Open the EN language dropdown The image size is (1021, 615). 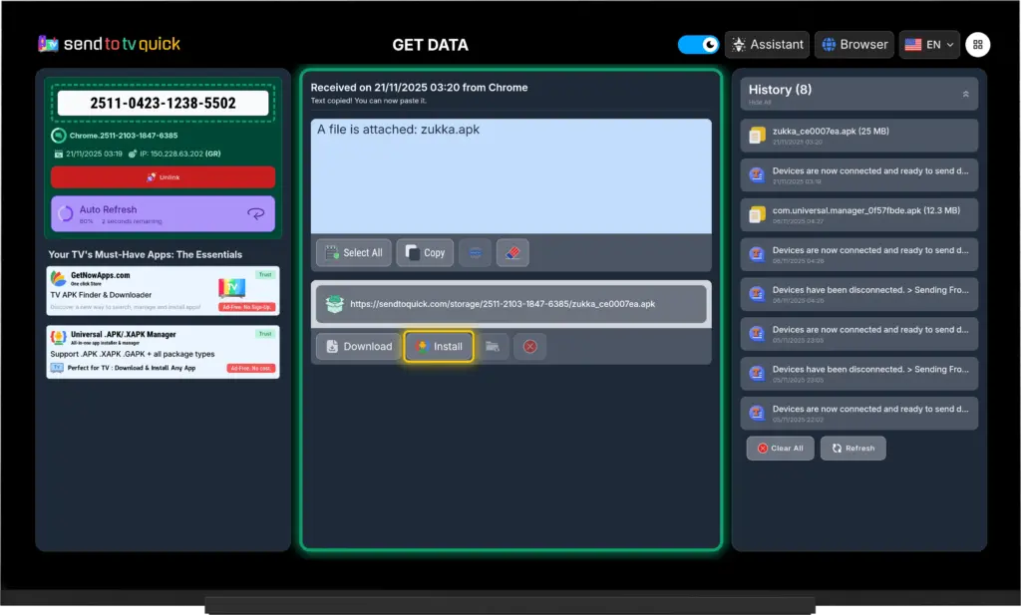click(928, 45)
